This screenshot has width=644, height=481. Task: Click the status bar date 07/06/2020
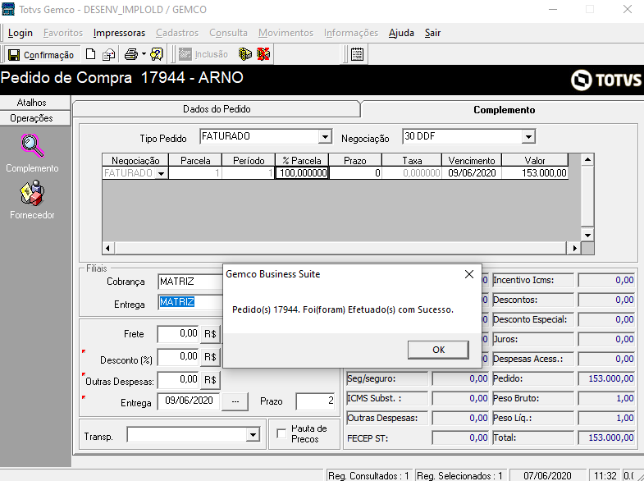(547, 475)
